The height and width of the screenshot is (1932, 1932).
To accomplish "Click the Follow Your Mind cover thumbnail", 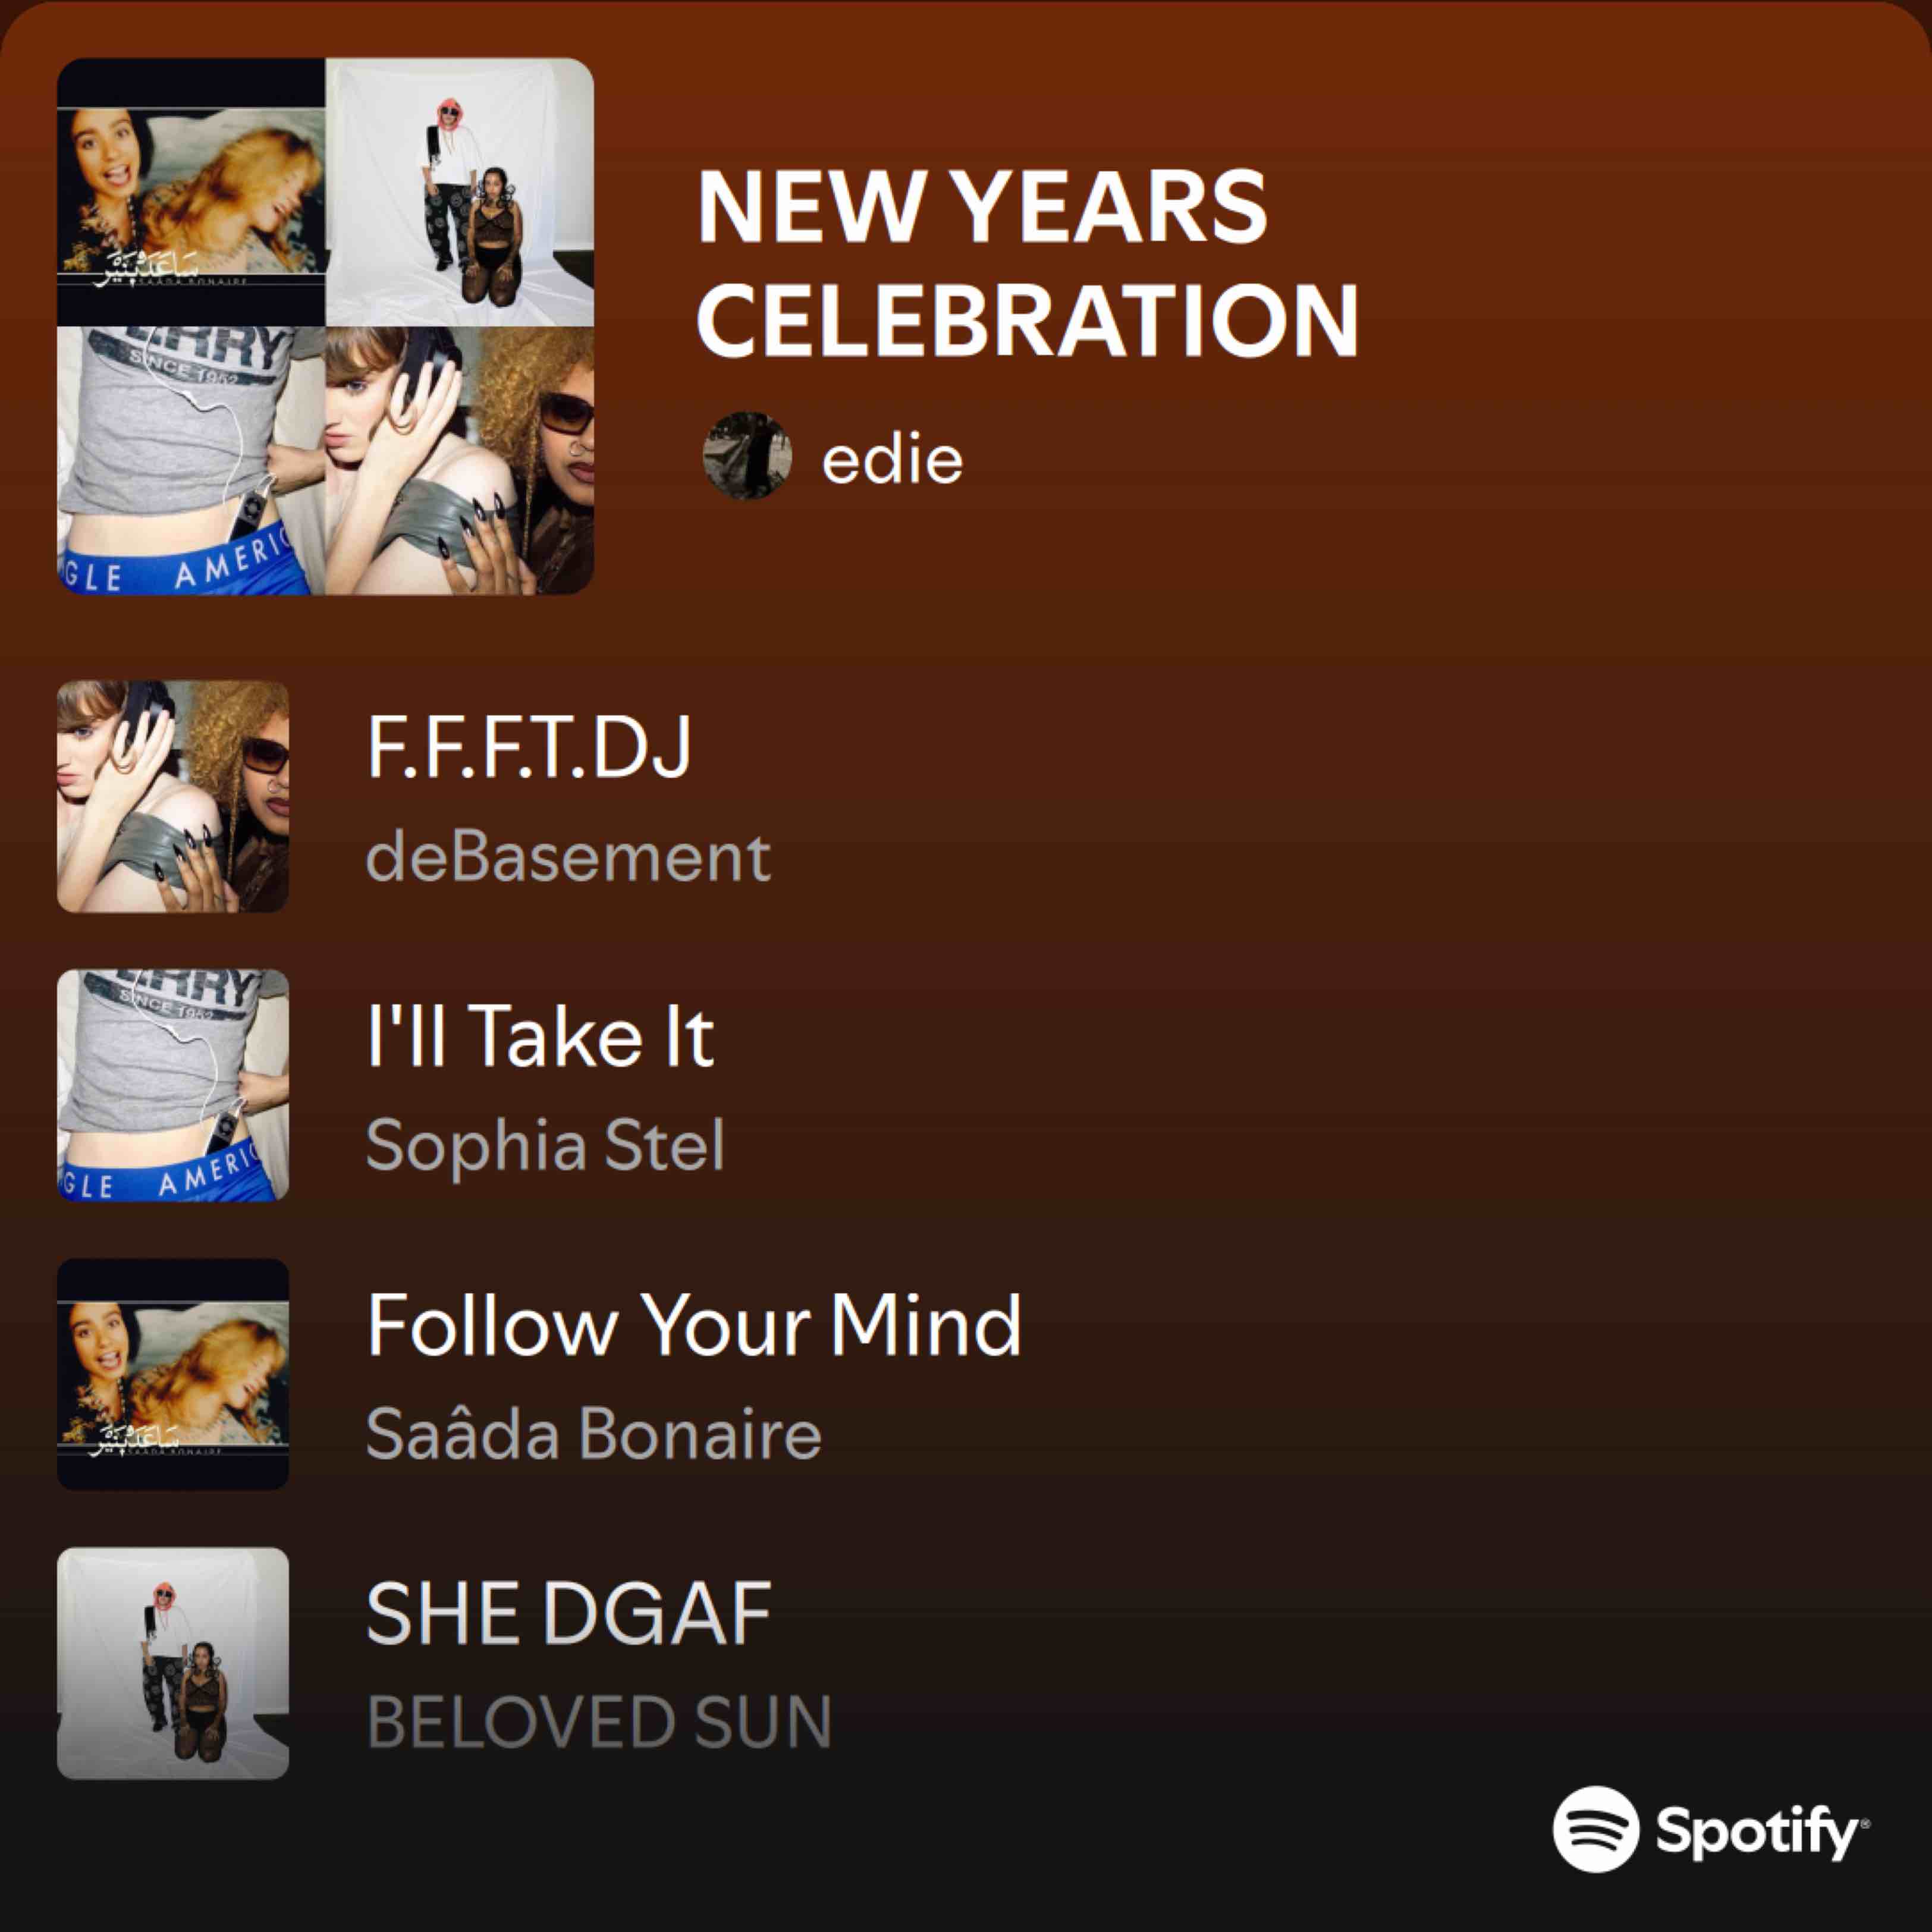I will pos(173,1374).
